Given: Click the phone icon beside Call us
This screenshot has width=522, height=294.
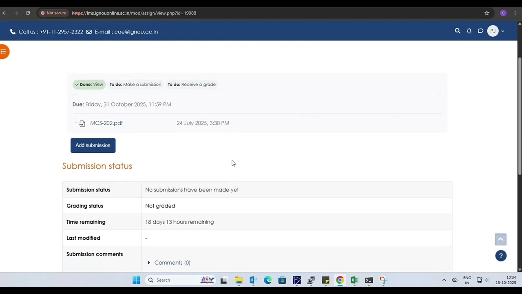Looking at the screenshot, I should pos(13,32).
